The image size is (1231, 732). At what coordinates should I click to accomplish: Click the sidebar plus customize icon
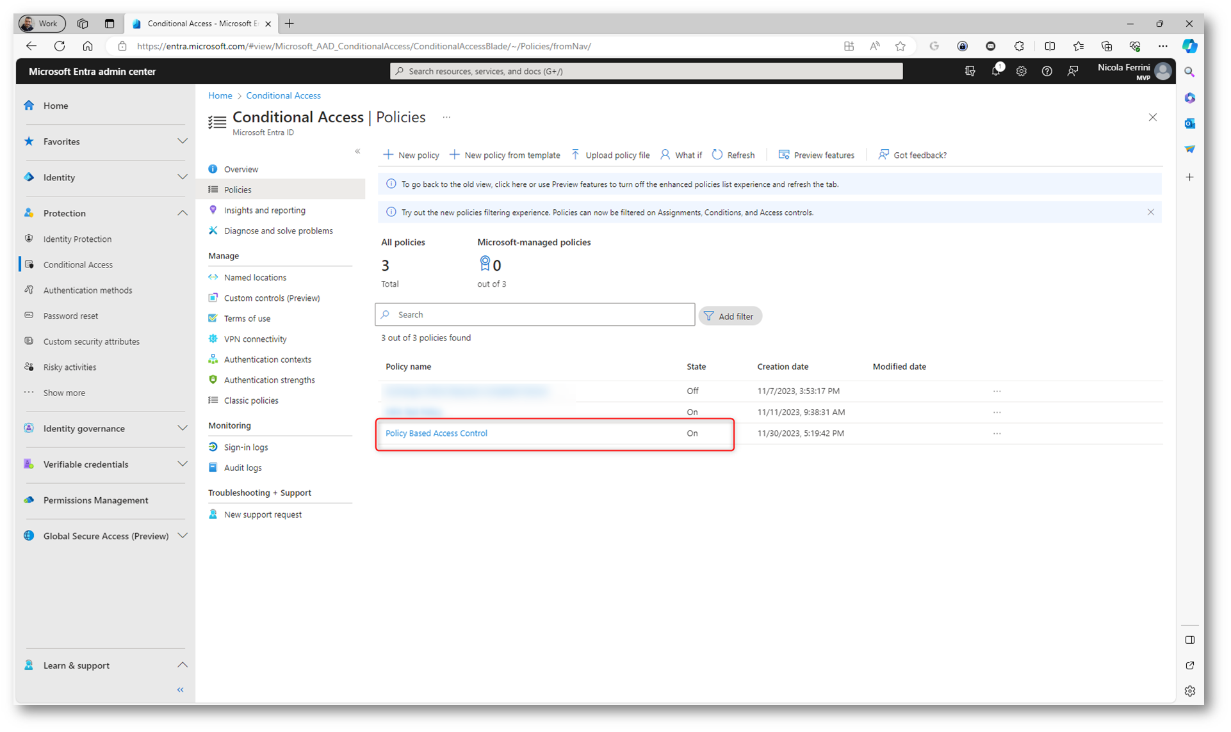coord(1190,177)
